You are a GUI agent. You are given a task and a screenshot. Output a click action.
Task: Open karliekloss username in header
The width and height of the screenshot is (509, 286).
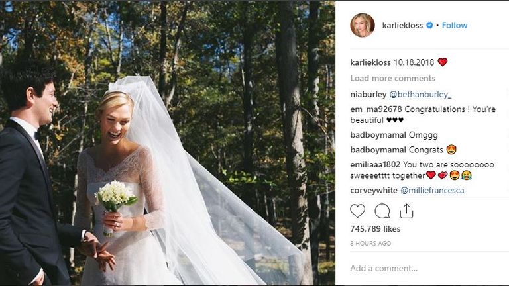coord(402,25)
